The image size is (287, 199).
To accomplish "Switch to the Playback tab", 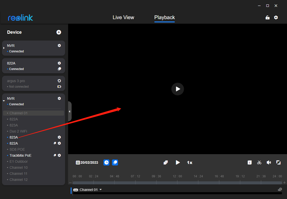I will coord(164,17).
